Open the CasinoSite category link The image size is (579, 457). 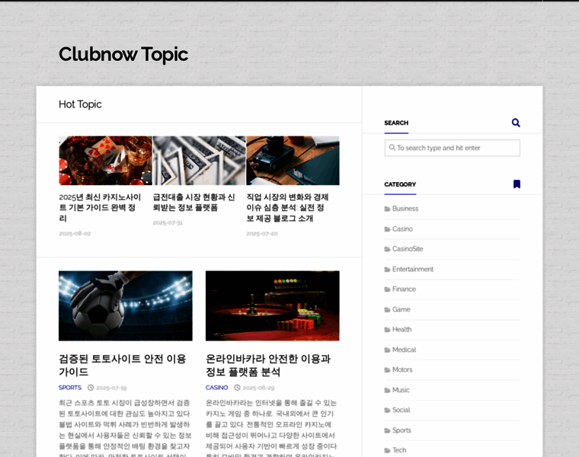tap(408, 249)
